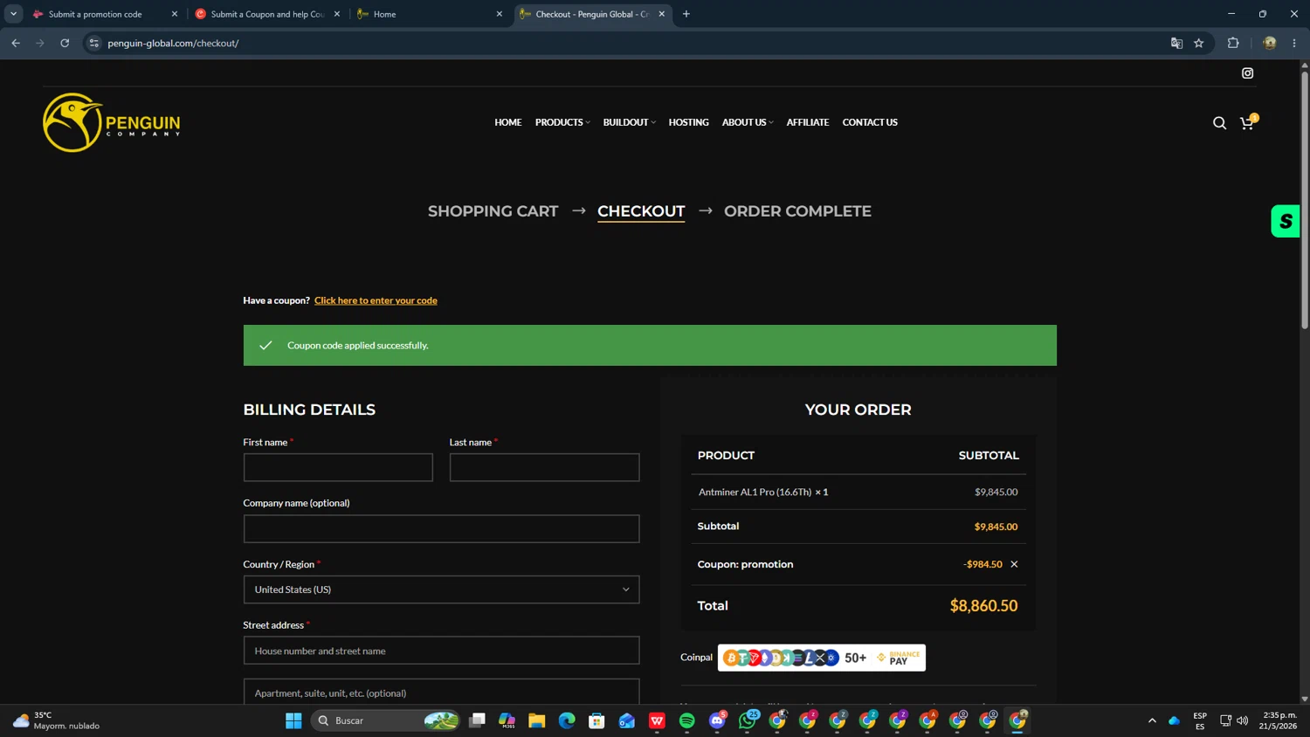1310x737 pixels.
Task: Open browser extensions puzzle icon
Action: pos(1233,43)
